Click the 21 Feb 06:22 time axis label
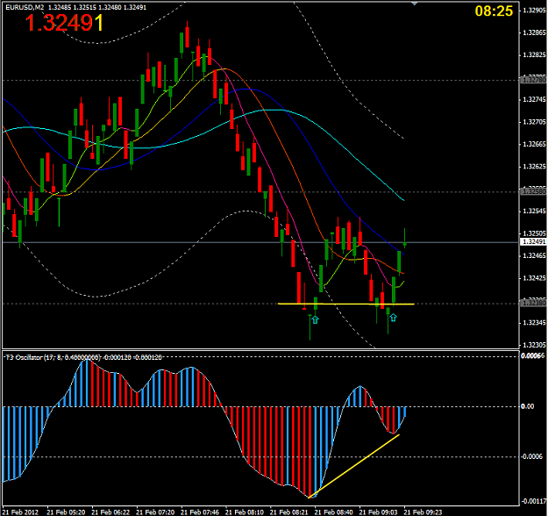Image resolution: width=548 pixels, height=516 pixels. tap(110, 512)
